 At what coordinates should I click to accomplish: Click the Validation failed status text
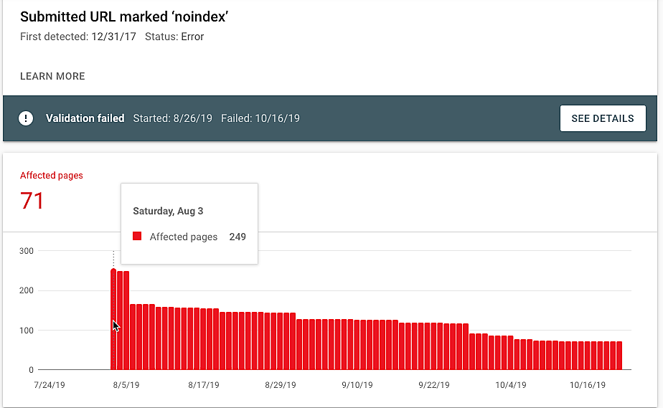[85, 118]
